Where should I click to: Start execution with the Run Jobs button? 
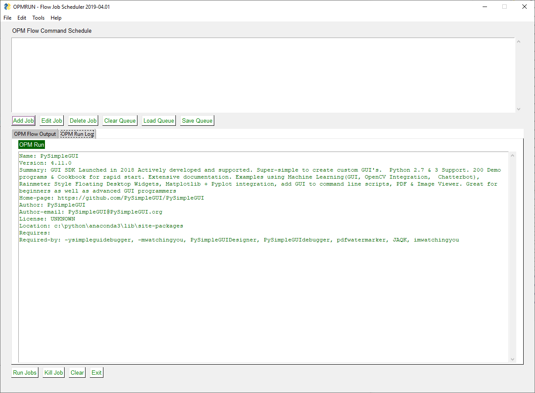(24, 372)
